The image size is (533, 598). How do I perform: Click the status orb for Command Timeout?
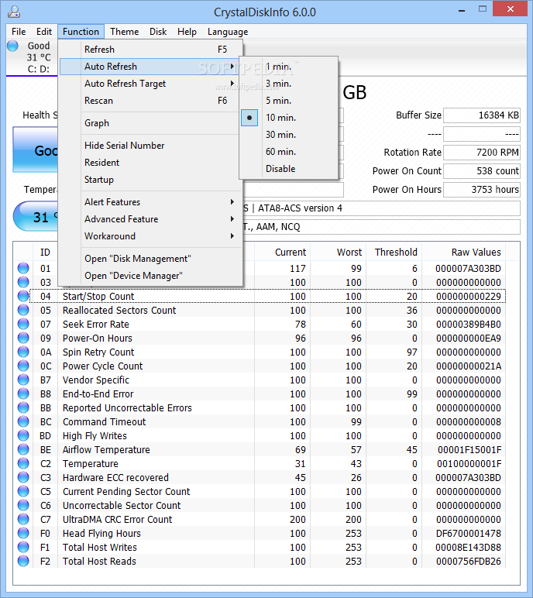(23, 421)
